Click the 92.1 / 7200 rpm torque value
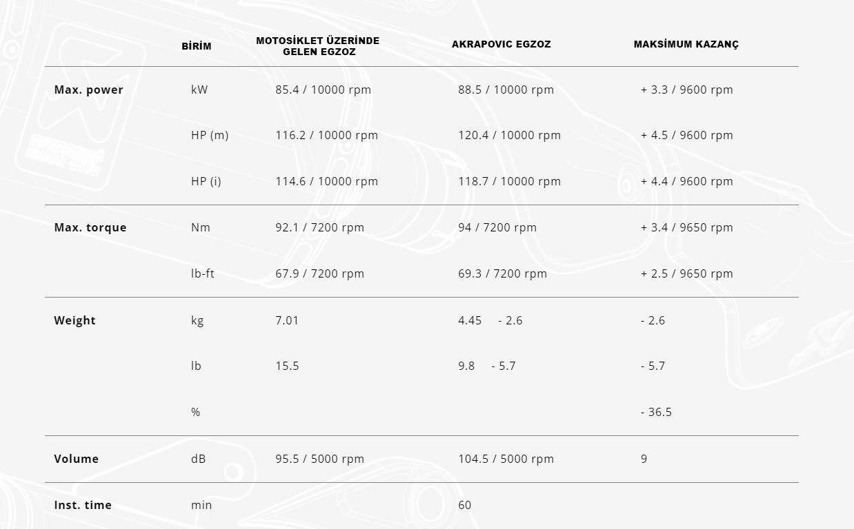Viewport: 854px width, 529px height. pos(319,227)
